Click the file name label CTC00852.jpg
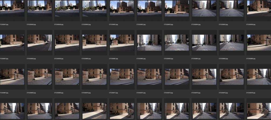 141,24
